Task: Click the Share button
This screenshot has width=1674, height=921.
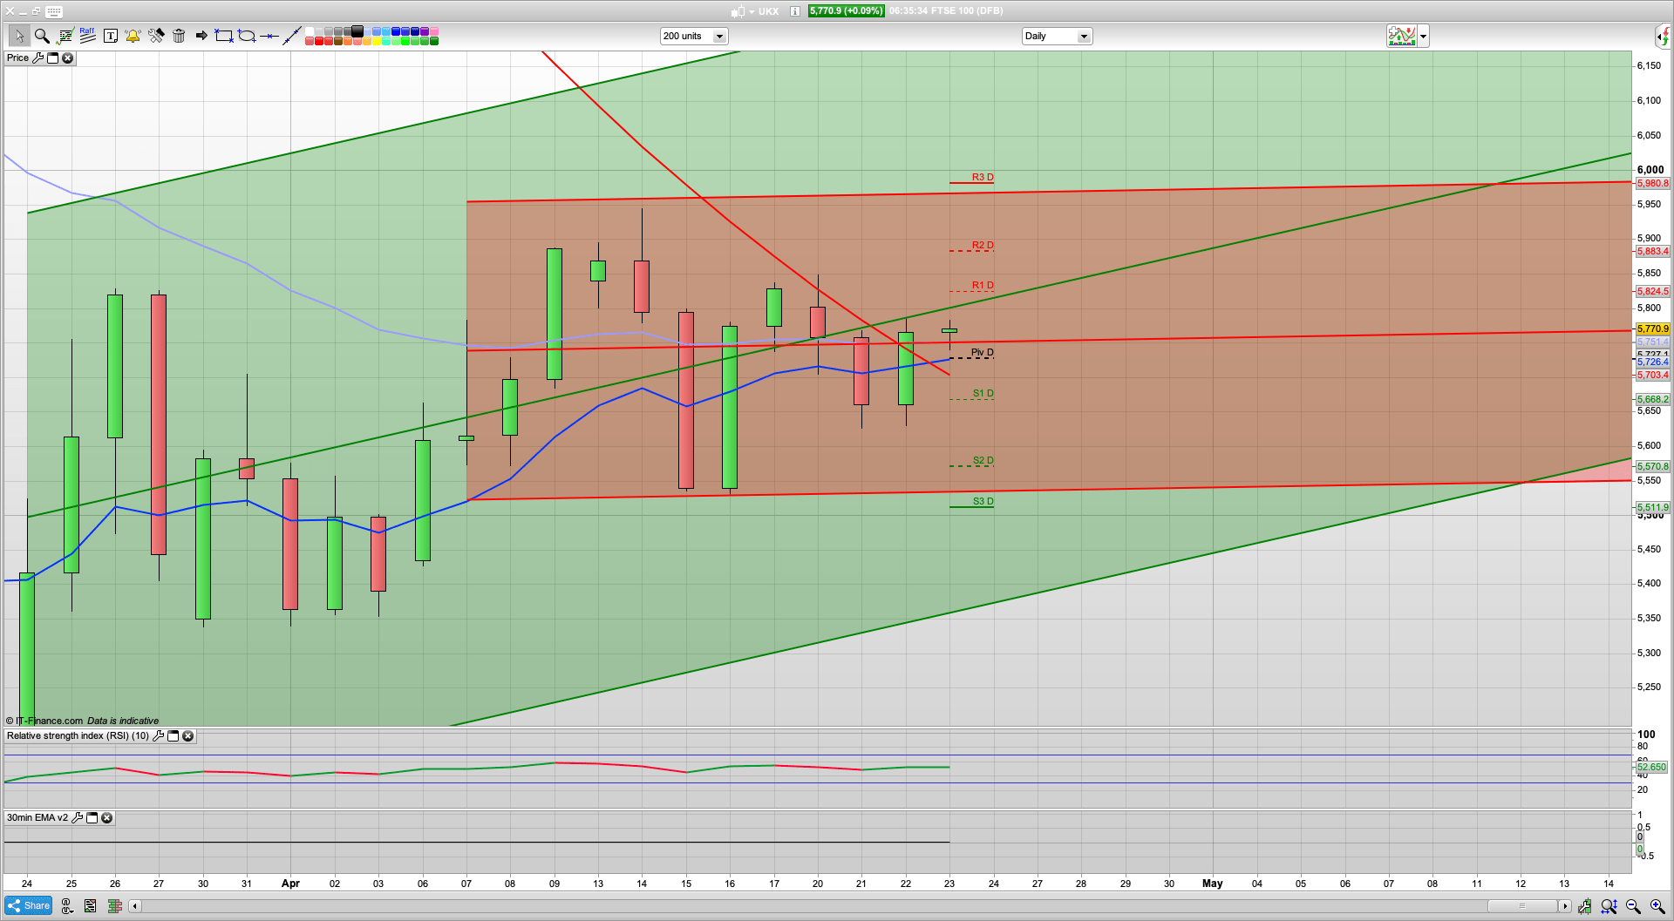Action: click(29, 906)
